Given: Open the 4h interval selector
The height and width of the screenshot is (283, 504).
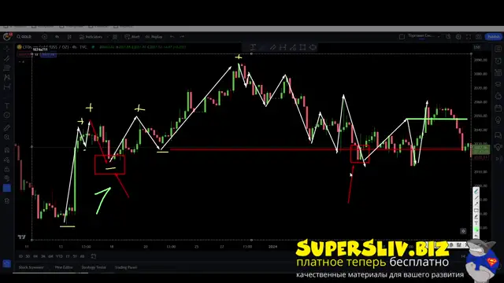Looking at the screenshot, I should [57, 37].
